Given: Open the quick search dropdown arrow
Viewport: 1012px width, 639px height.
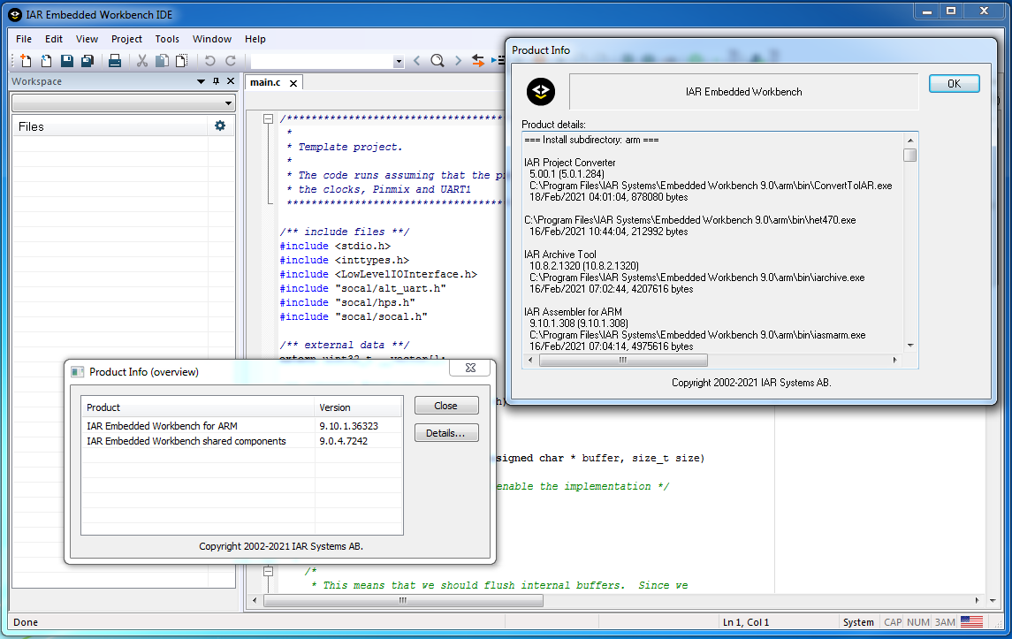Looking at the screenshot, I should pos(399,62).
